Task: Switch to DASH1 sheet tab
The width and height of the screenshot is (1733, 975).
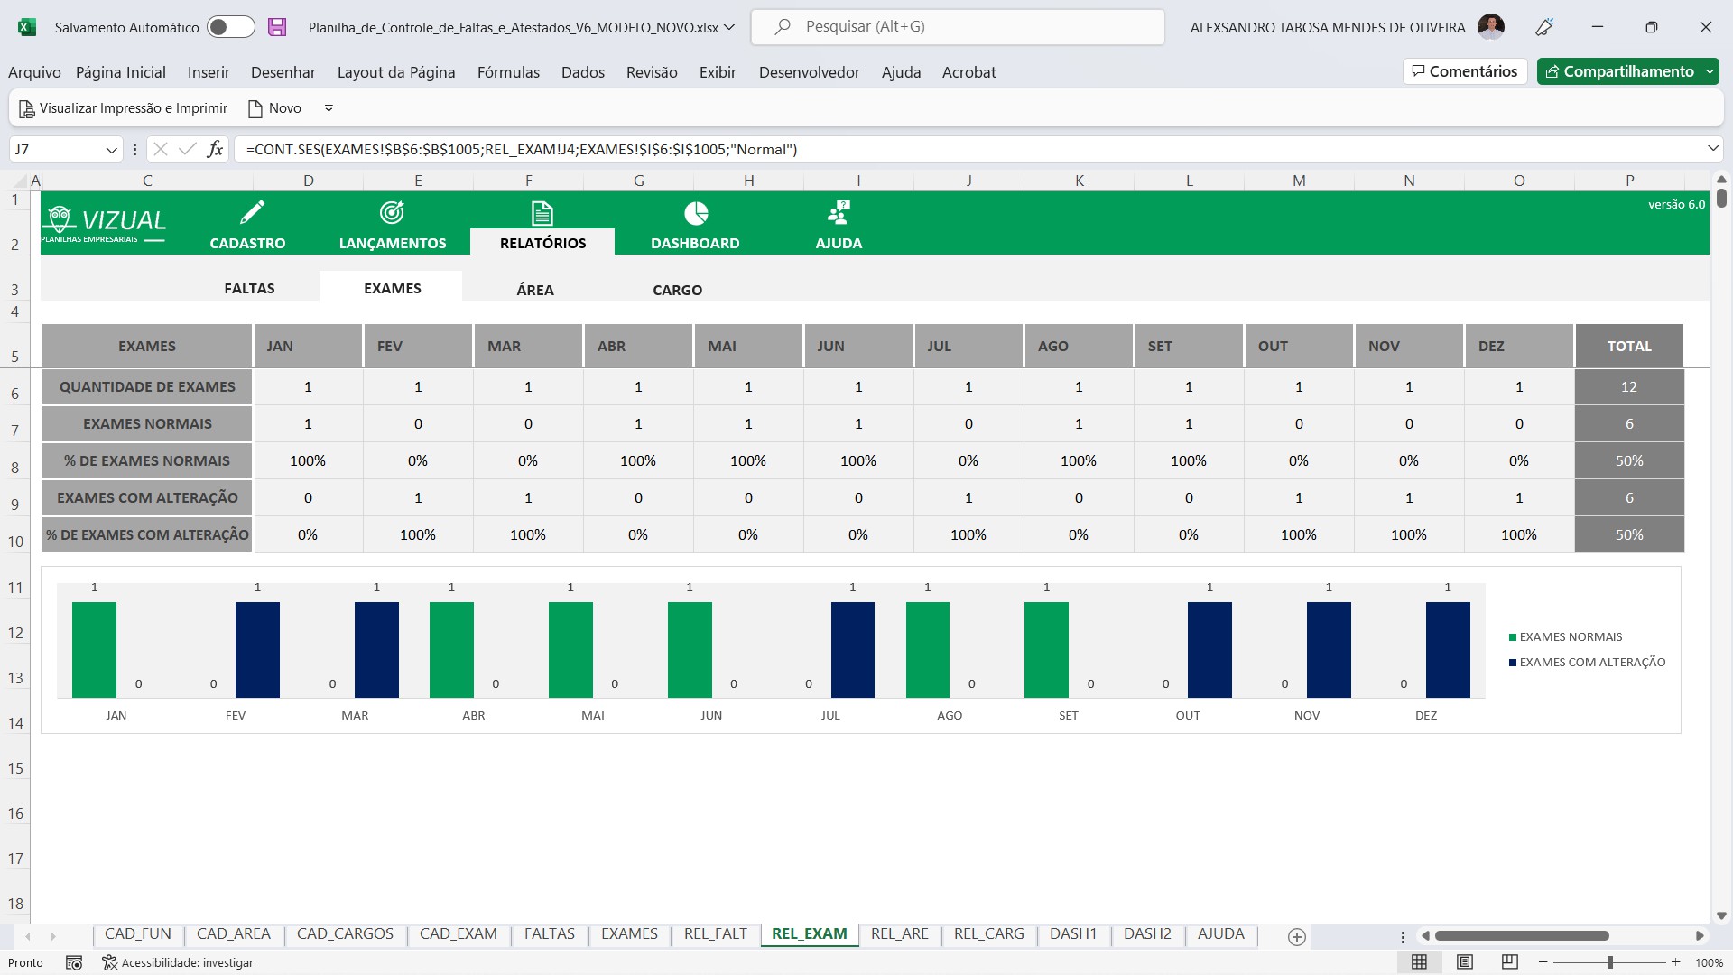Action: coord(1072,934)
